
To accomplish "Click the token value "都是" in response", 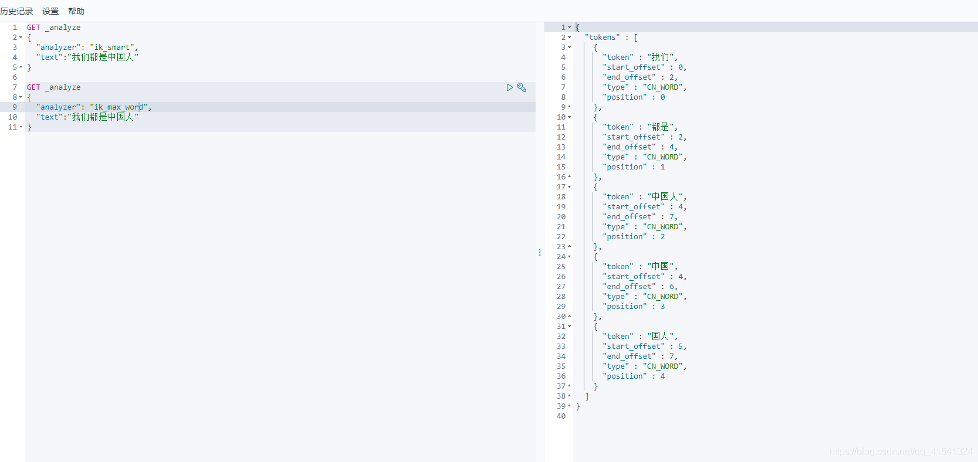I will 662,127.
